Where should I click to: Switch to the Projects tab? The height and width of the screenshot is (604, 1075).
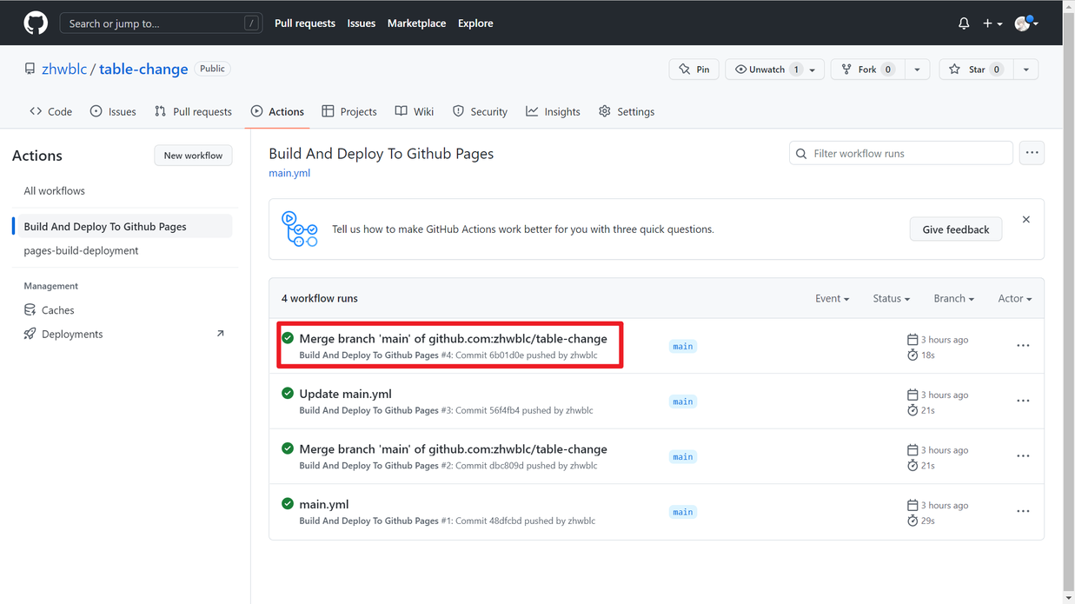(349, 111)
